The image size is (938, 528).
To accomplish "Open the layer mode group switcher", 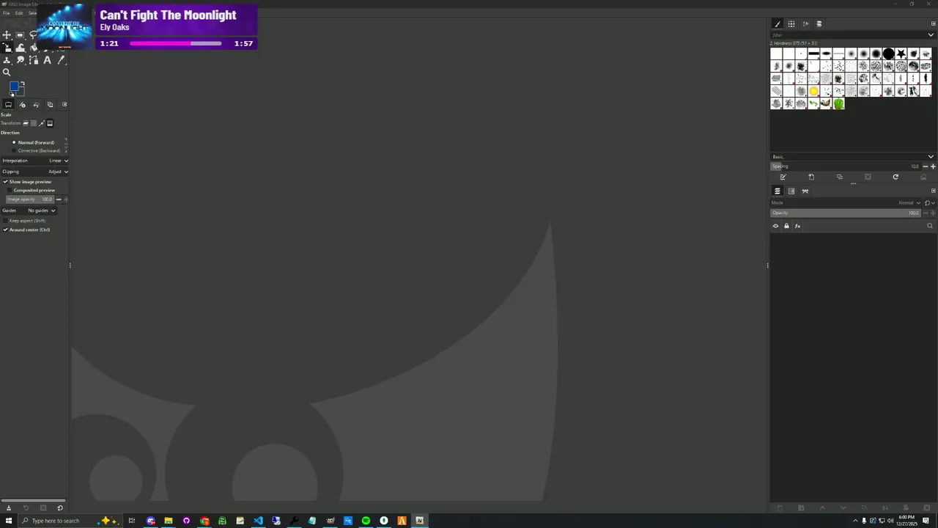I will pos(929,202).
